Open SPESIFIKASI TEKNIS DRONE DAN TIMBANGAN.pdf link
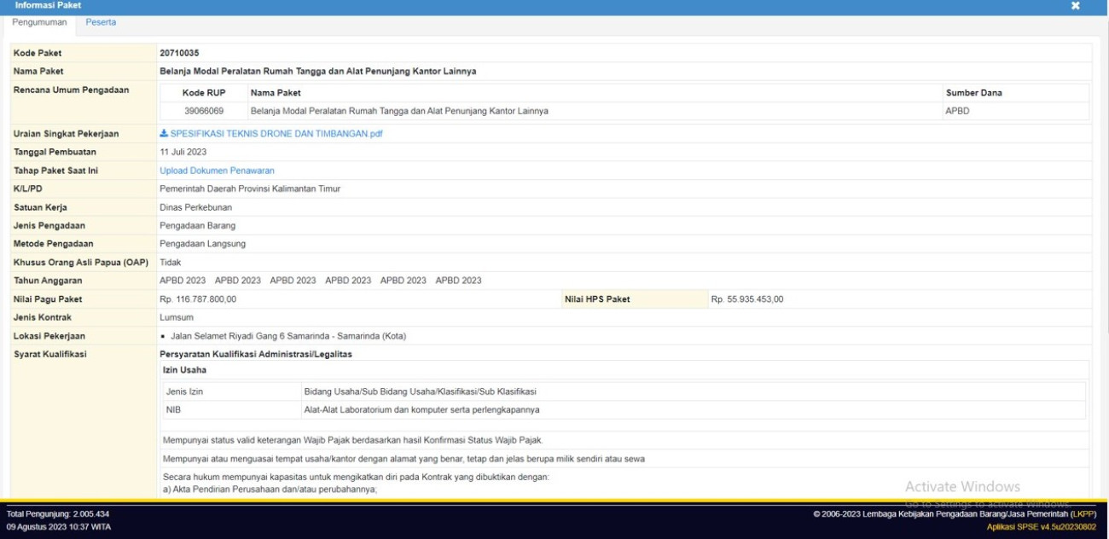The image size is (1109, 539). click(276, 134)
